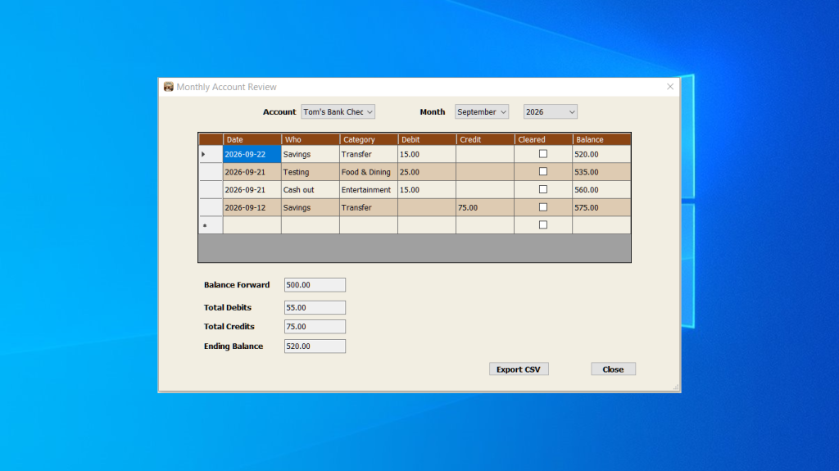Open the Account dropdown

(x=338, y=112)
